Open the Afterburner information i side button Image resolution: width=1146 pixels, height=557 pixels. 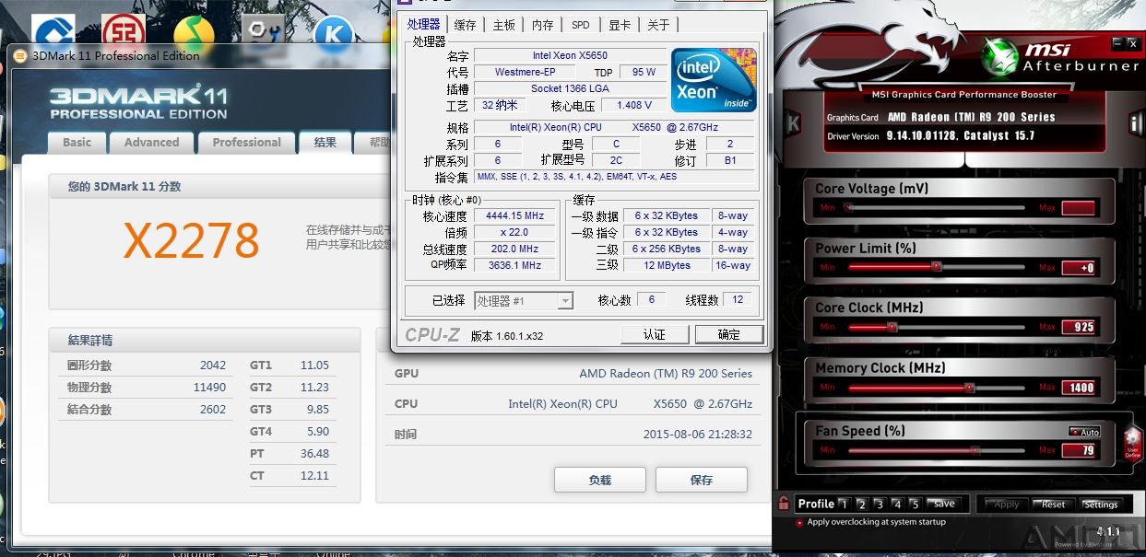coord(1136,122)
